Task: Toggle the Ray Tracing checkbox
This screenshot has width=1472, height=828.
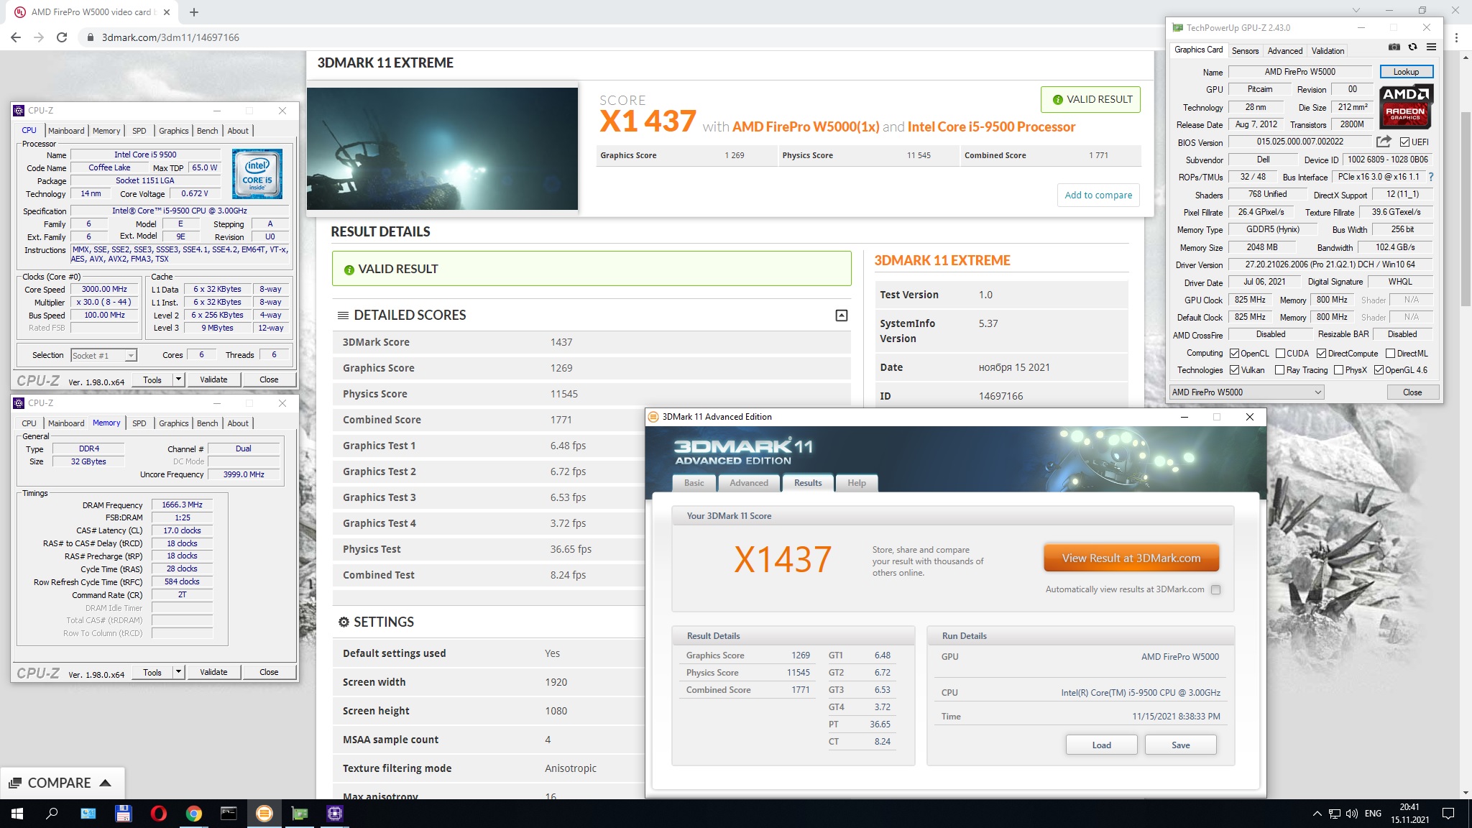Action: pos(1279,370)
